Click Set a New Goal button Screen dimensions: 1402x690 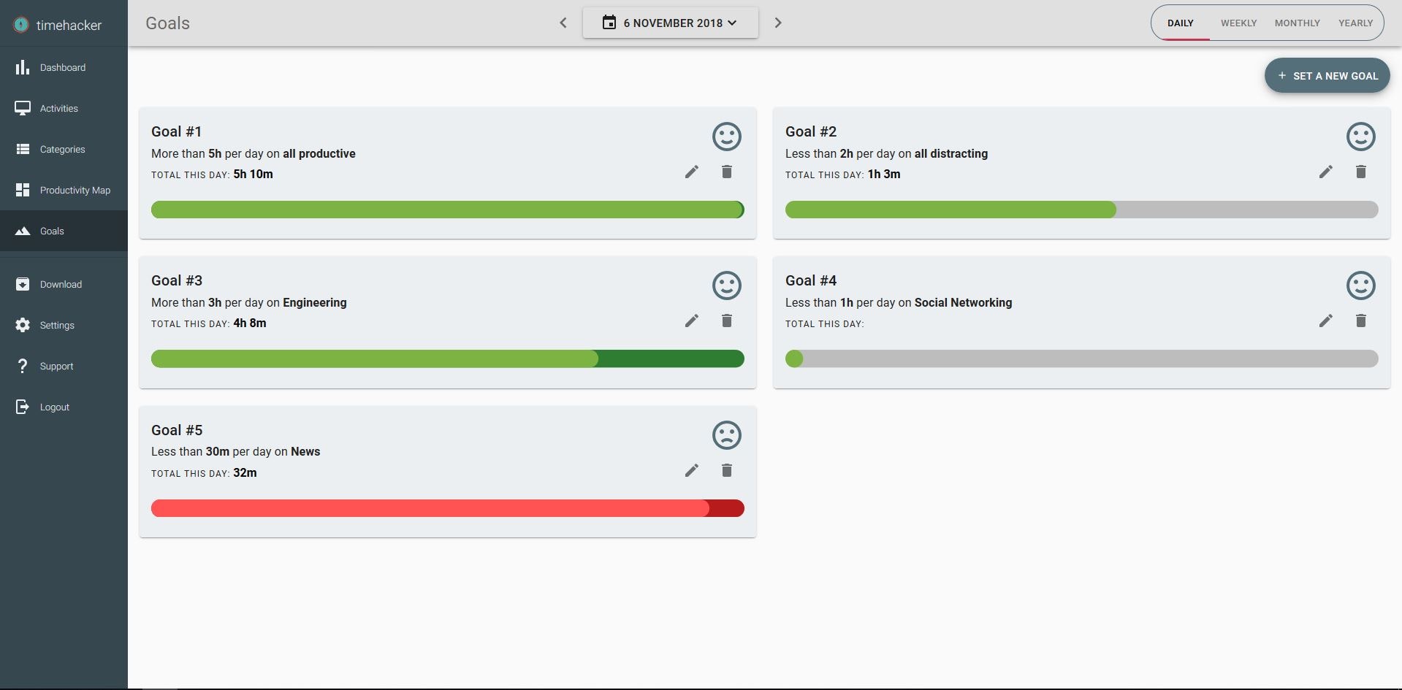1327,75
